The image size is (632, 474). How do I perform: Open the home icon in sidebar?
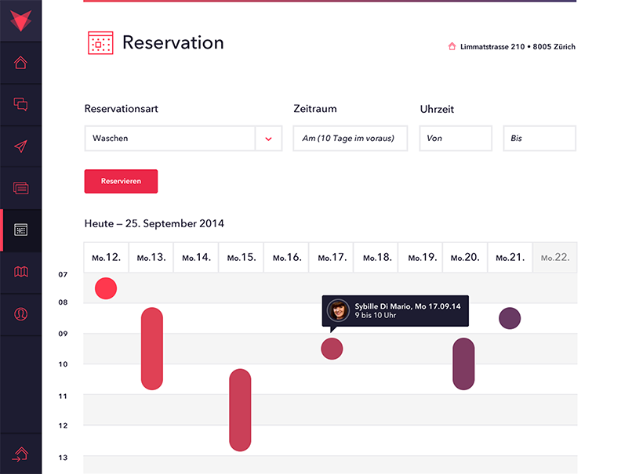(x=20, y=63)
